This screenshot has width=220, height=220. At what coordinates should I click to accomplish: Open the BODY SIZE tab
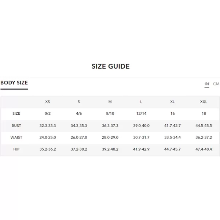(14, 82)
